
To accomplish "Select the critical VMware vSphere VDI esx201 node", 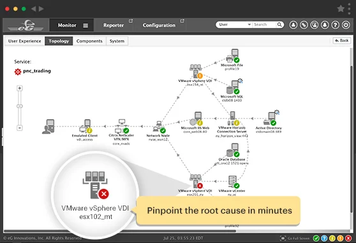I will [x=196, y=182].
